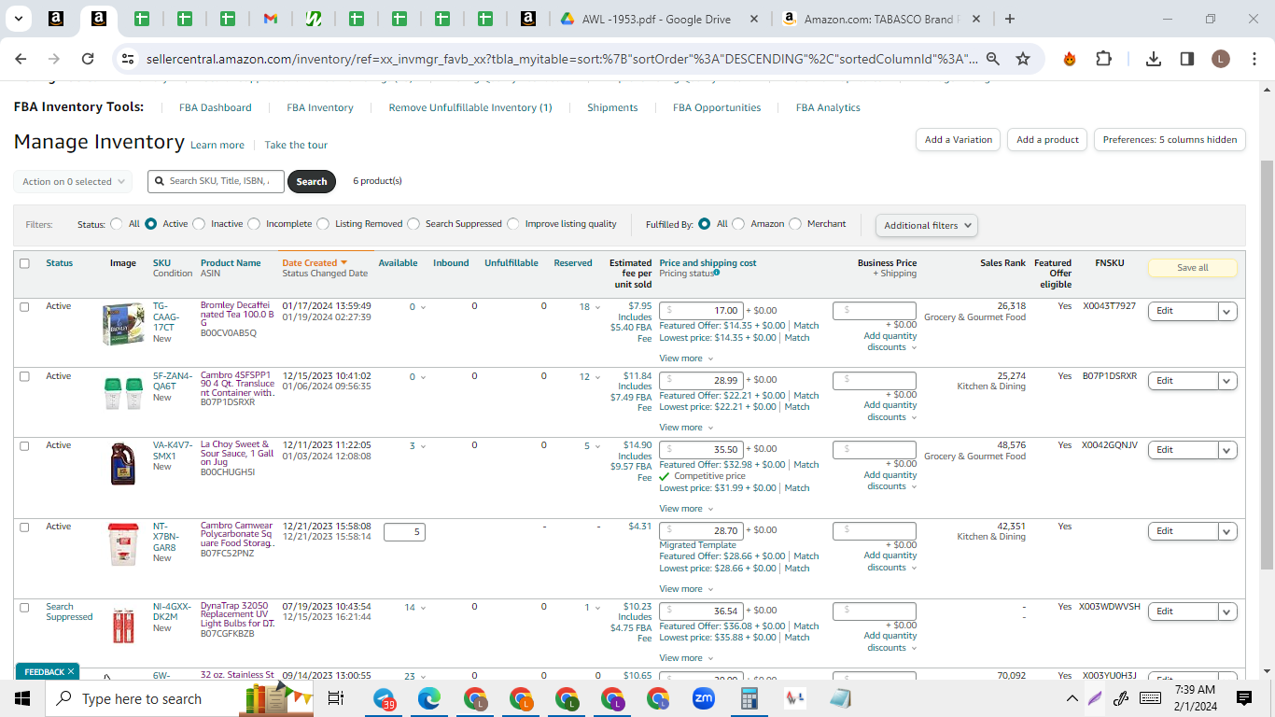Image resolution: width=1275 pixels, height=717 pixels.
Task: Open the Chrome three-dot menu
Action: coord(1253,59)
